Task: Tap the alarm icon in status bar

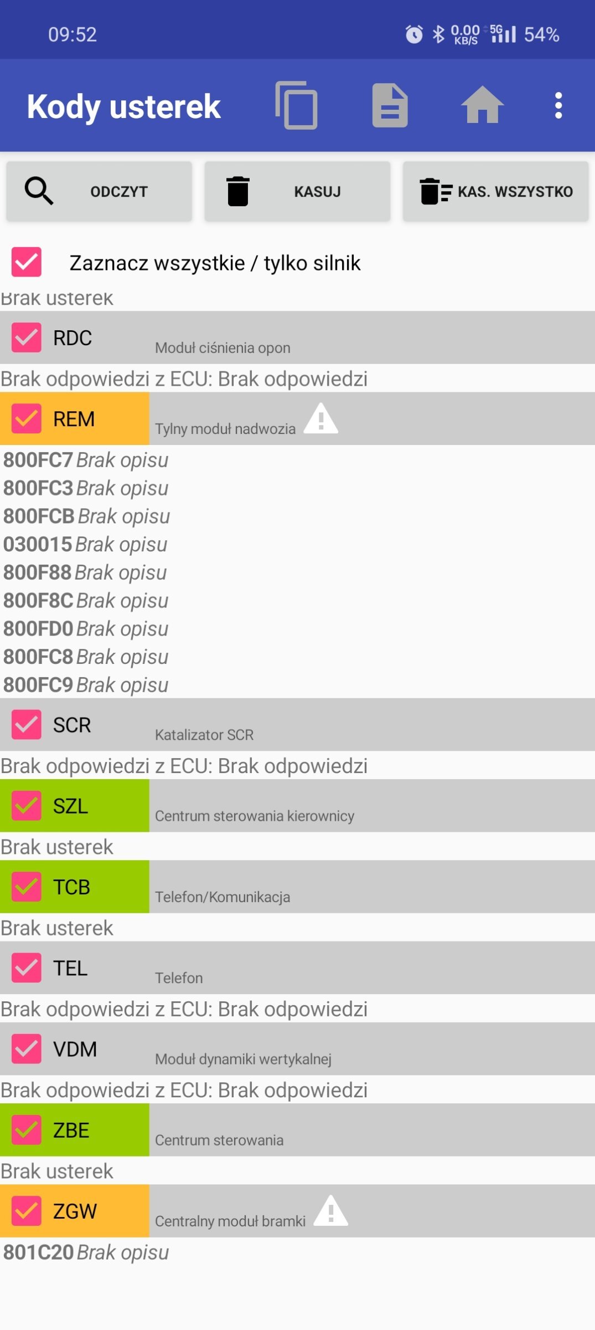Action: 414,34
